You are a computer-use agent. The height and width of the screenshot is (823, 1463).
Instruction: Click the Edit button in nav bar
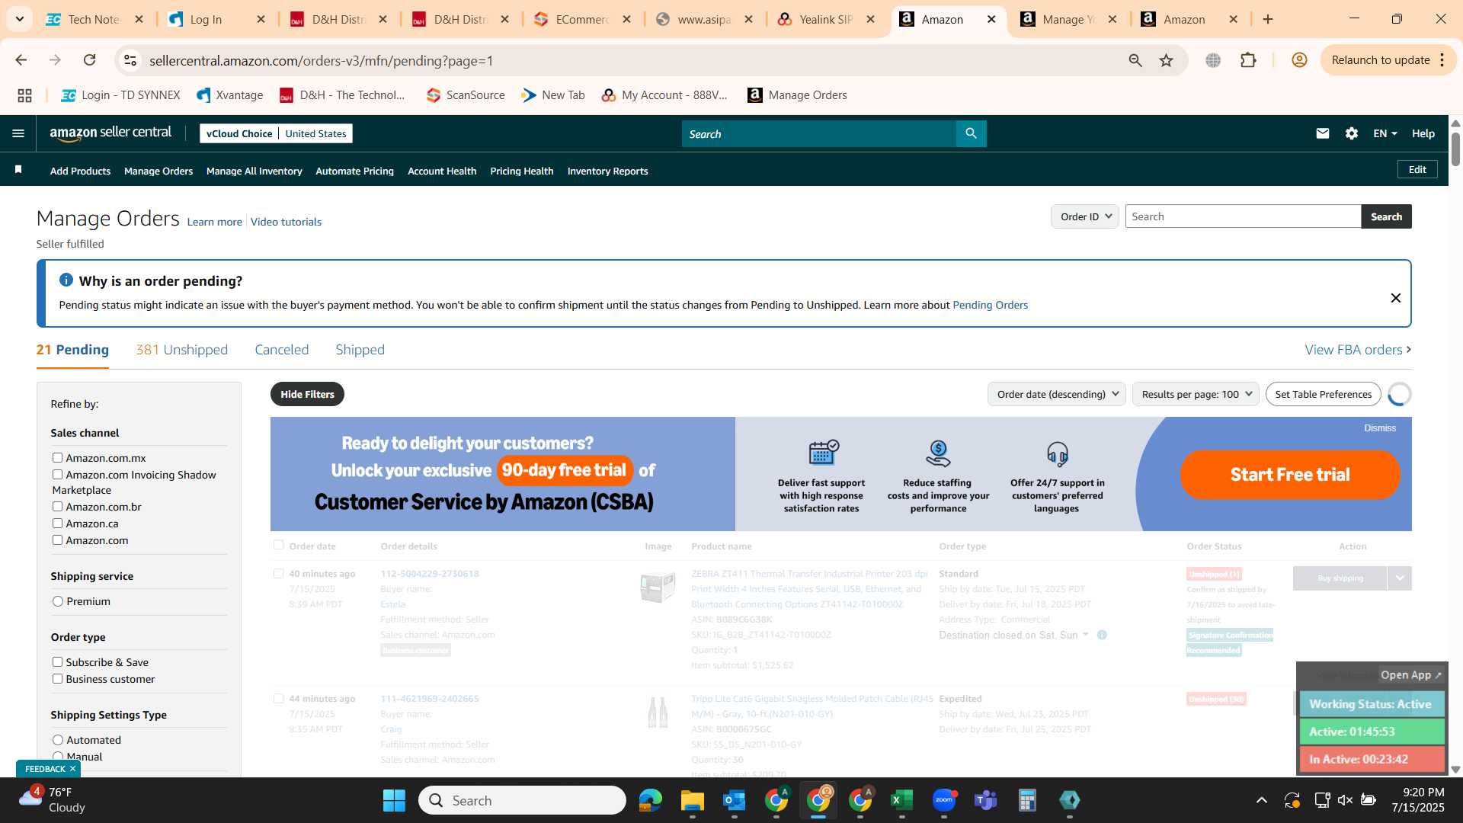point(1417,169)
